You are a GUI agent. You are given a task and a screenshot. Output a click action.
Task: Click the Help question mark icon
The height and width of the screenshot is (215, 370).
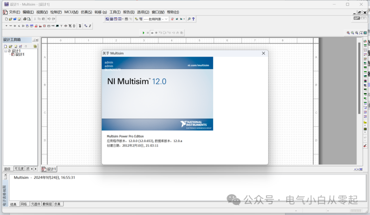[x=193, y=19]
